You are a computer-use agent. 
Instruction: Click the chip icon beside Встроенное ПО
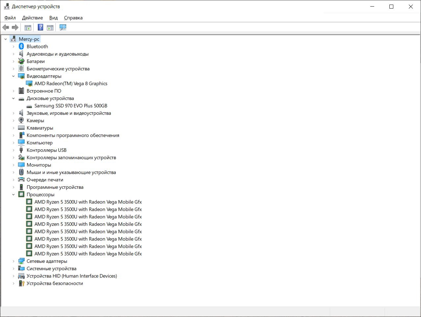click(x=21, y=91)
